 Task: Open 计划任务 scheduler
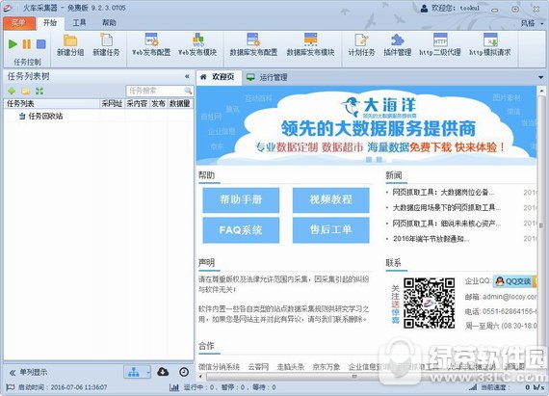click(x=361, y=45)
